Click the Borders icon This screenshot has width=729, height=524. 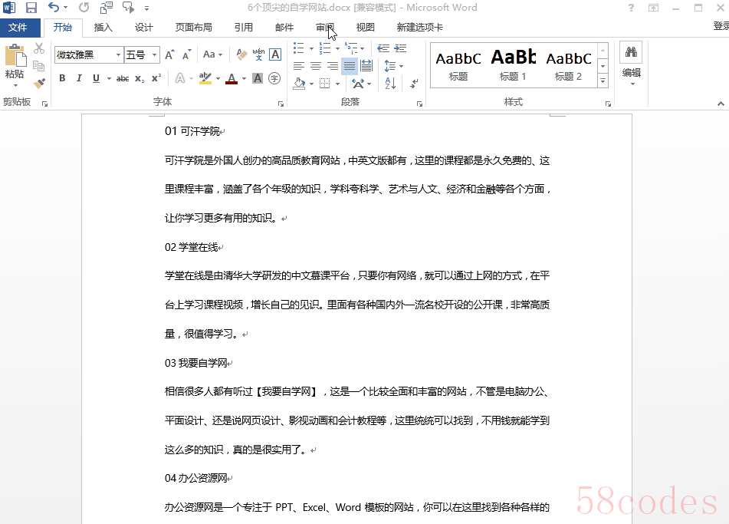pyautogui.click(x=325, y=84)
